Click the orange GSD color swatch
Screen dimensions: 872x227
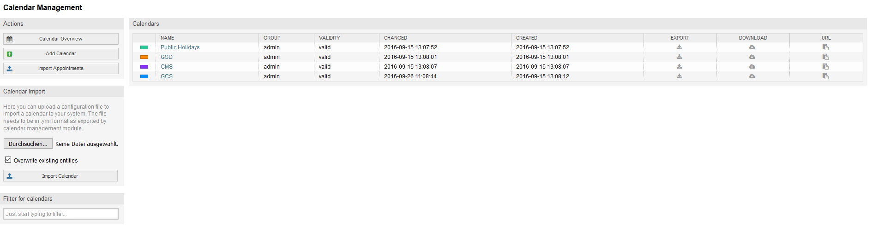(x=144, y=57)
